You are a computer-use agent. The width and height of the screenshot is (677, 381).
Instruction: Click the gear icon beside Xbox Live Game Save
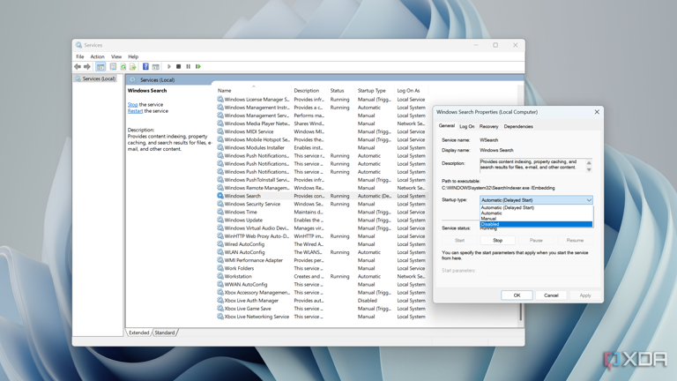220,309
